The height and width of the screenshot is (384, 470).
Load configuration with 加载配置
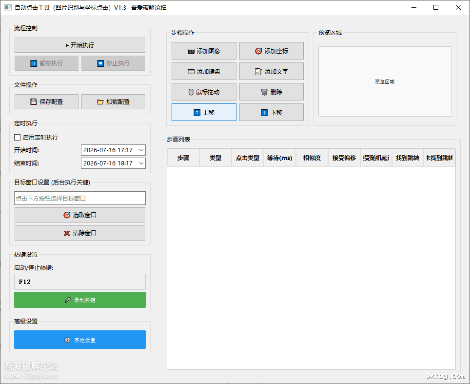pos(113,101)
